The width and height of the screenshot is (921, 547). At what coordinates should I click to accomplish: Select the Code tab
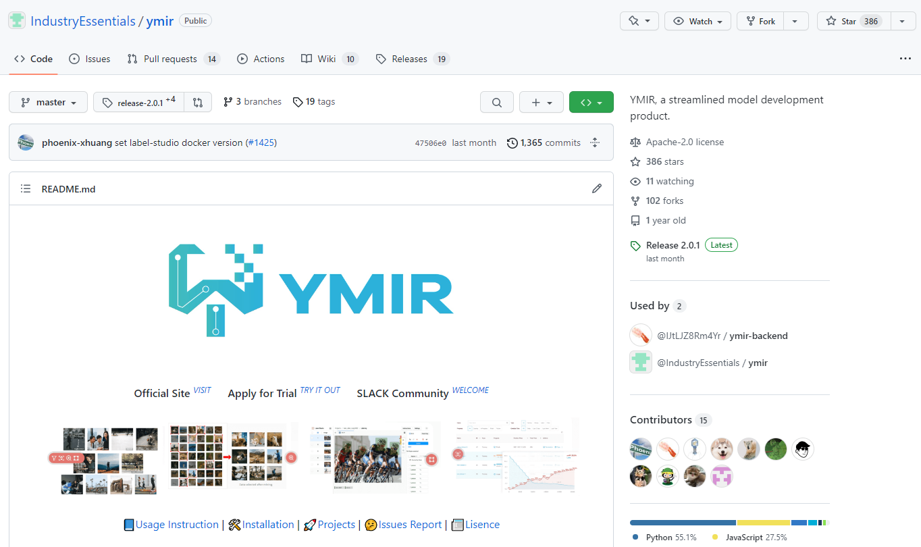[33, 59]
